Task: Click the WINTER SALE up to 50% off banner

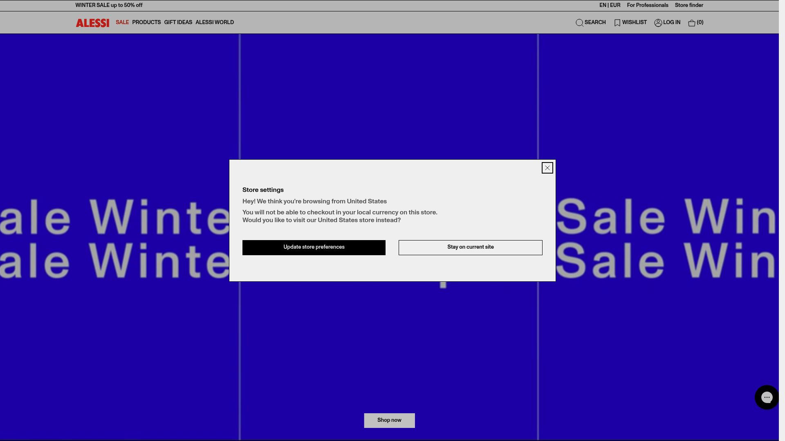Action: (x=109, y=5)
